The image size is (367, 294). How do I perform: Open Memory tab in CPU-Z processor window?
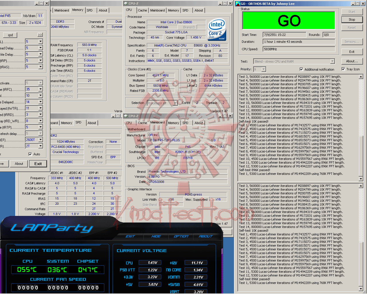(173, 10)
